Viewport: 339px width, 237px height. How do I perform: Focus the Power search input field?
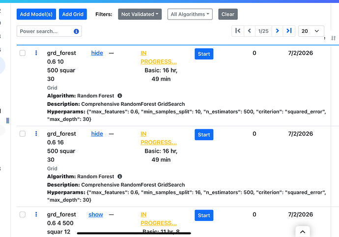(x=49, y=31)
